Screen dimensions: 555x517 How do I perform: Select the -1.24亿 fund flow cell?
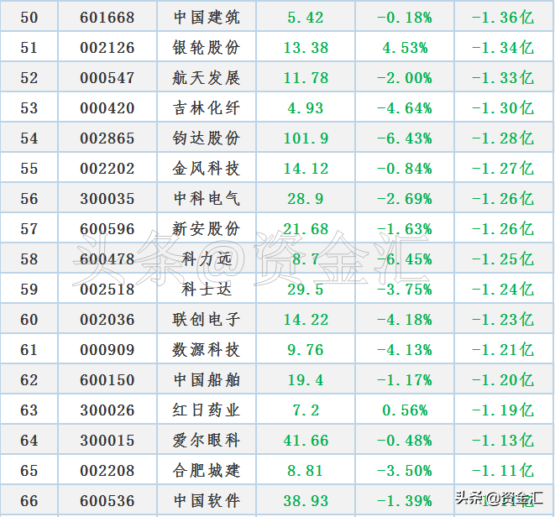pyautogui.click(x=503, y=290)
